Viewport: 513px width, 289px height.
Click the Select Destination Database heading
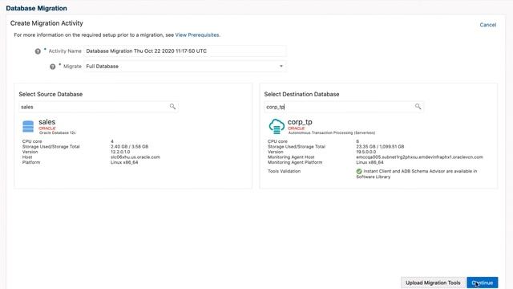[301, 95]
